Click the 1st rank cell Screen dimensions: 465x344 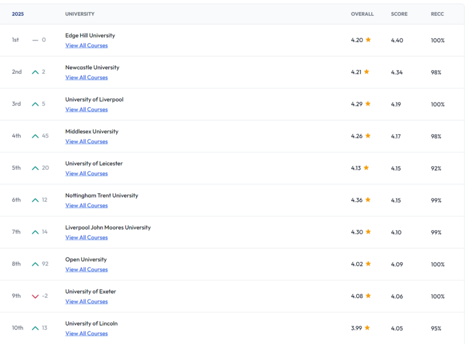[15, 40]
